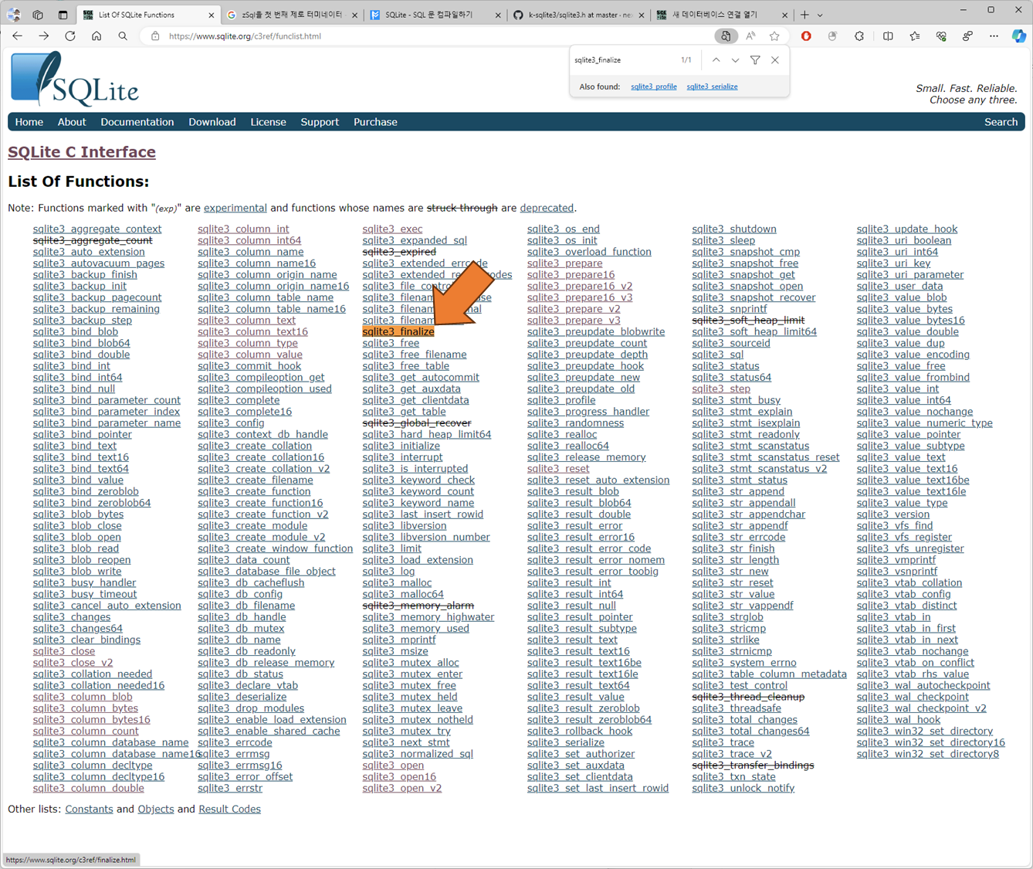Image resolution: width=1033 pixels, height=869 pixels.
Task: View site information lock icon
Action: 155,36
